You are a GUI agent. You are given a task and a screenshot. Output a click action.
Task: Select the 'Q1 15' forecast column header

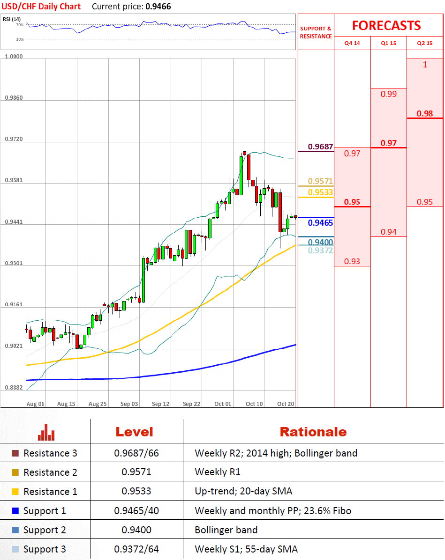[388, 43]
